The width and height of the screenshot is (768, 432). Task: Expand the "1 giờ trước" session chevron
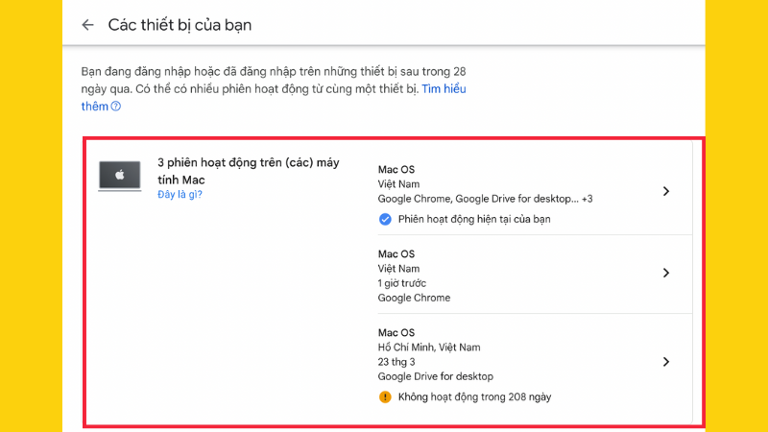click(666, 274)
